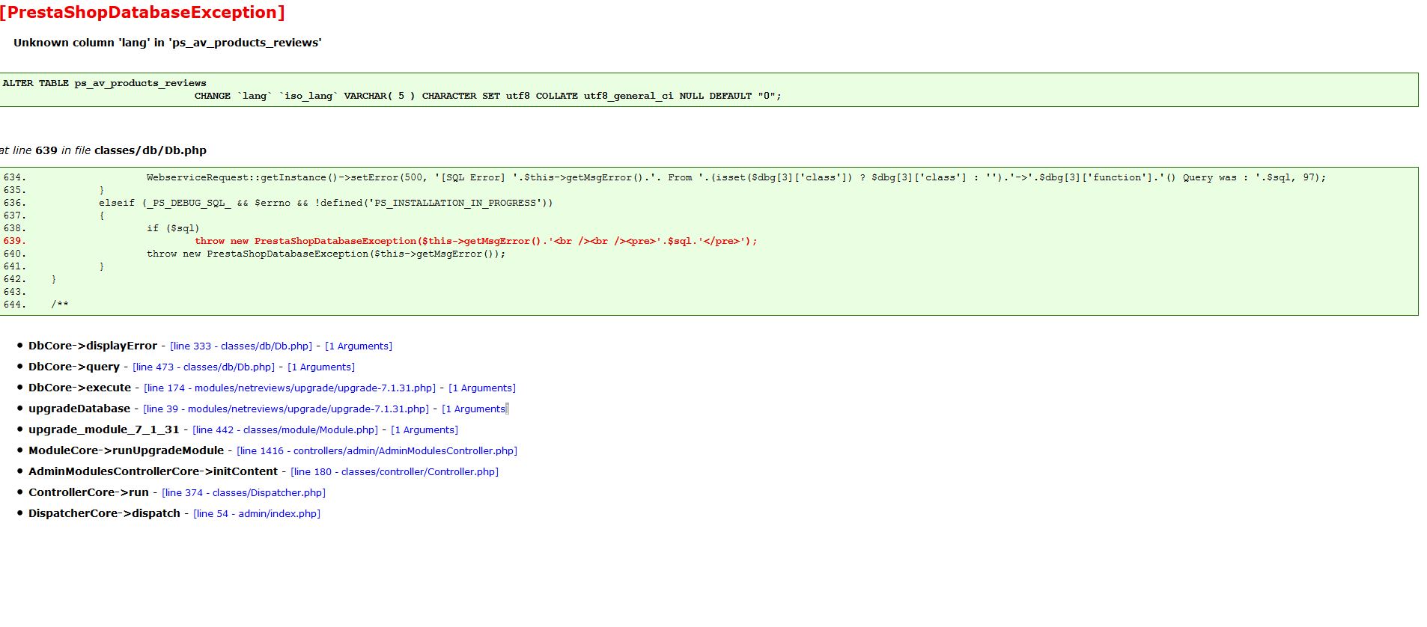Open the line 374 classes/Dispatcher.php link
Screen dimensions: 1427x627
244,493
